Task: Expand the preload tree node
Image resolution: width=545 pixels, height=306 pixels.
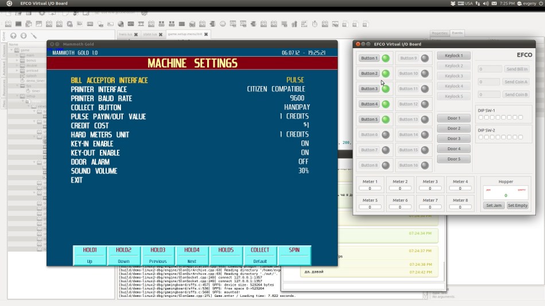Action: pyautogui.click(x=17, y=70)
